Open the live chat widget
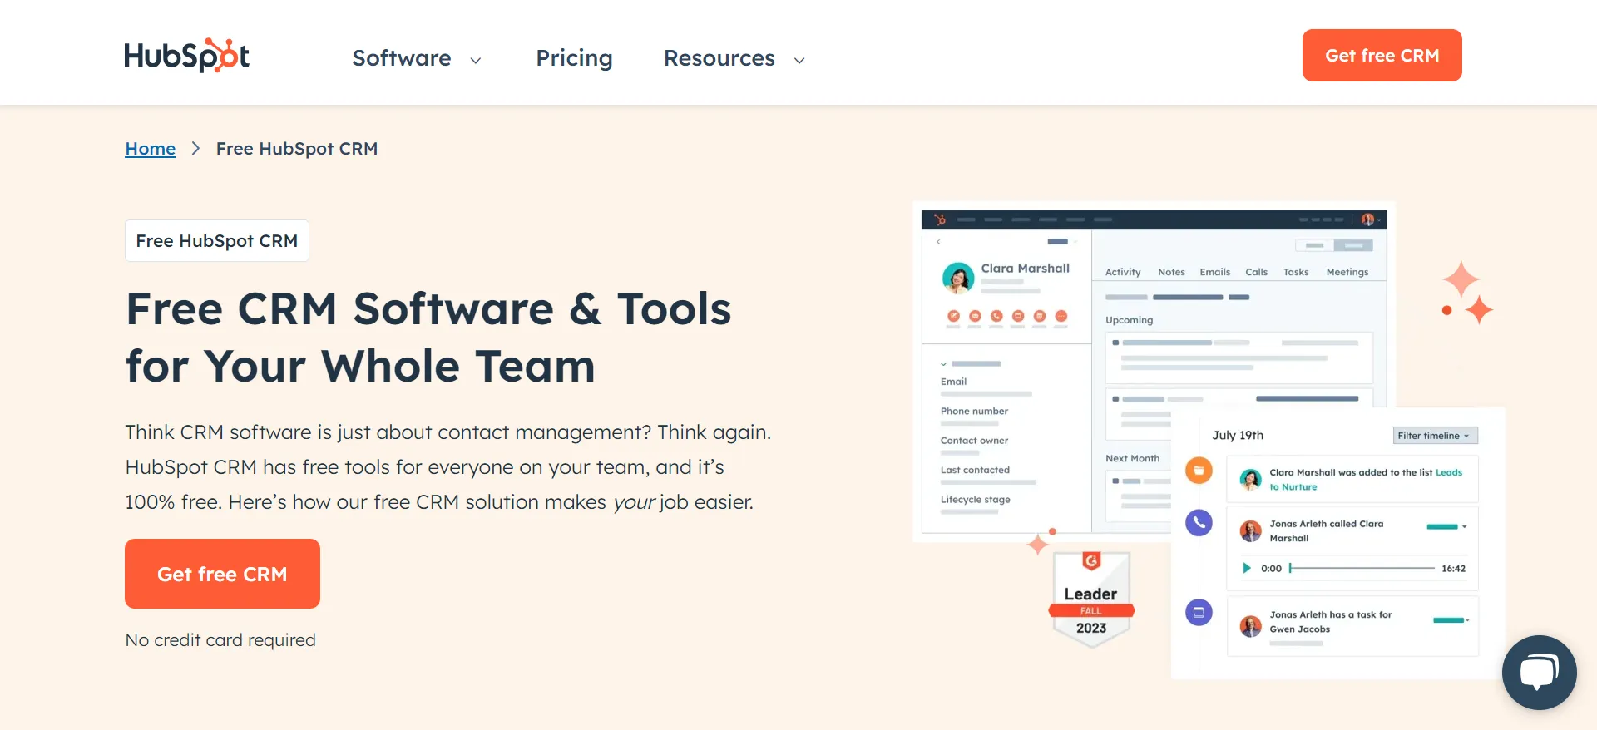1597x730 pixels. 1539,672
